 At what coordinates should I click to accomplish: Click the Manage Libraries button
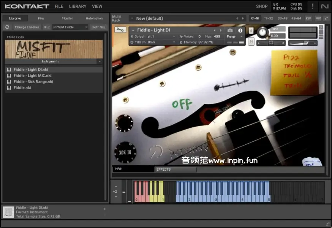tap(27, 27)
